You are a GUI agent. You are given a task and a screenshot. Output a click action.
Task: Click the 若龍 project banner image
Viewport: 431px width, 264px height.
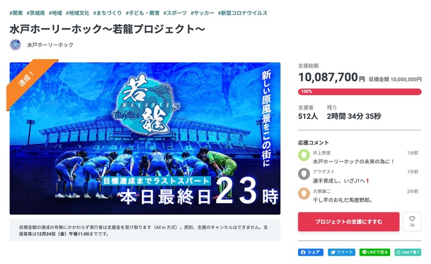145,137
